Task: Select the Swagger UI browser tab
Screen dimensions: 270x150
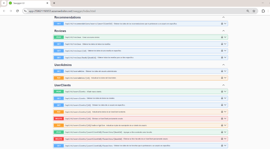Action: click(28, 3)
